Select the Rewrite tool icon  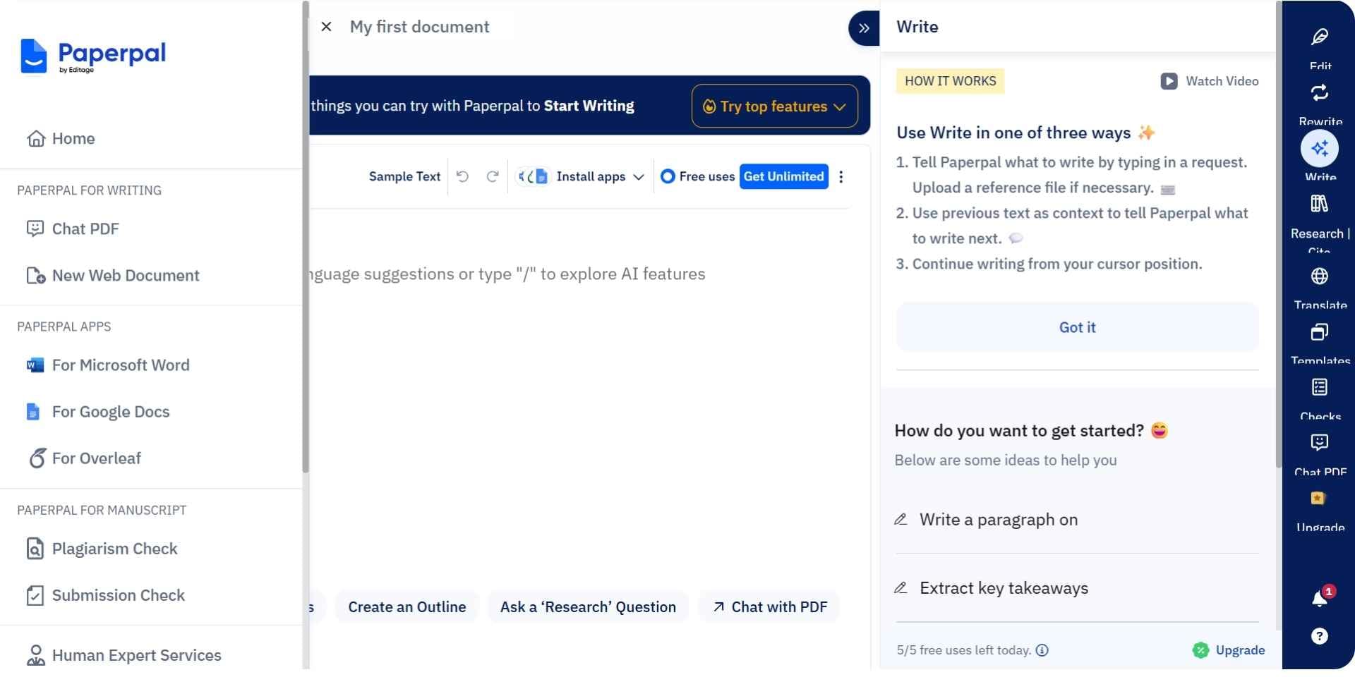point(1319,94)
